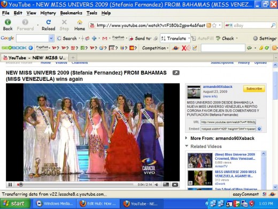Viewport: 278px width, 209px height.
Task: Open the new tab plus button
Action: pos(73,57)
